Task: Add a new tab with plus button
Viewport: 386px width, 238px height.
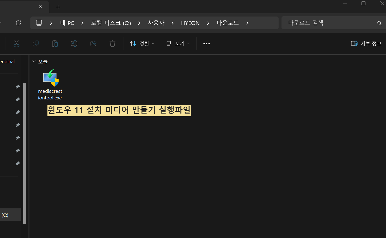Action: tap(58, 7)
